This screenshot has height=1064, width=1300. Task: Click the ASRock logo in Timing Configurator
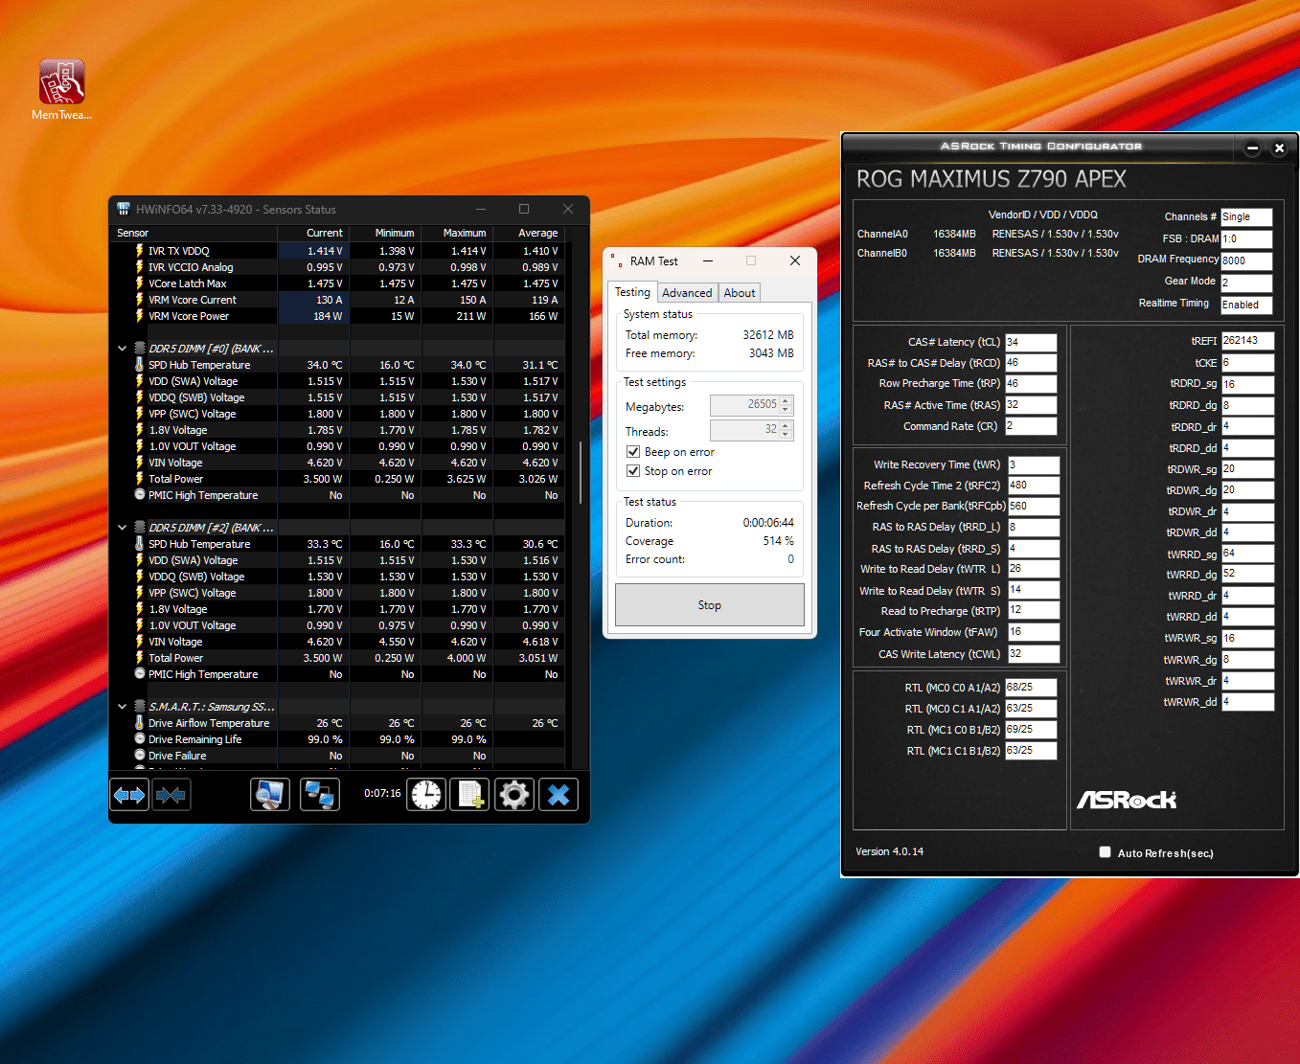[x=1127, y=800]
